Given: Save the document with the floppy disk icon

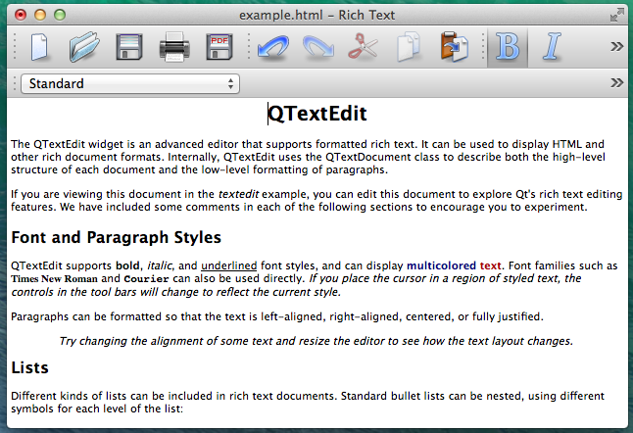Looking at the screenshot, I should tap(129, 46).
